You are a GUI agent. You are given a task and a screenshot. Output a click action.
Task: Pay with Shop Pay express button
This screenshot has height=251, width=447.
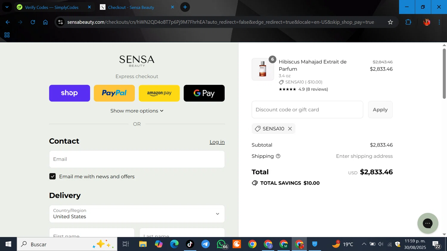tap(69, 93)
